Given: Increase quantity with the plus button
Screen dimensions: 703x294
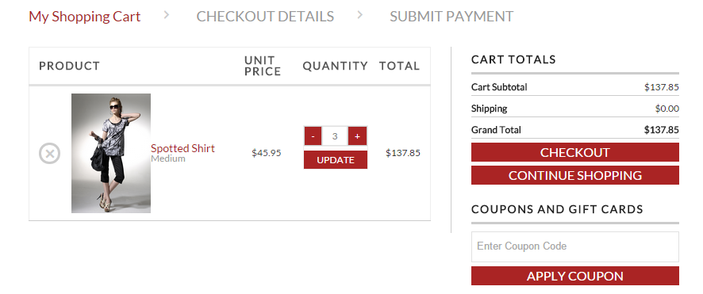Looking at the screenshot, I should coord(357,136).
